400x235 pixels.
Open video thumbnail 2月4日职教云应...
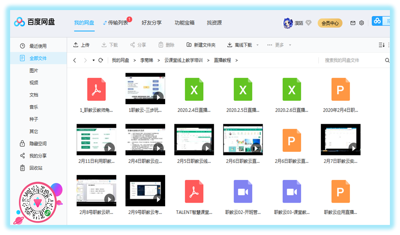[145, 140]
